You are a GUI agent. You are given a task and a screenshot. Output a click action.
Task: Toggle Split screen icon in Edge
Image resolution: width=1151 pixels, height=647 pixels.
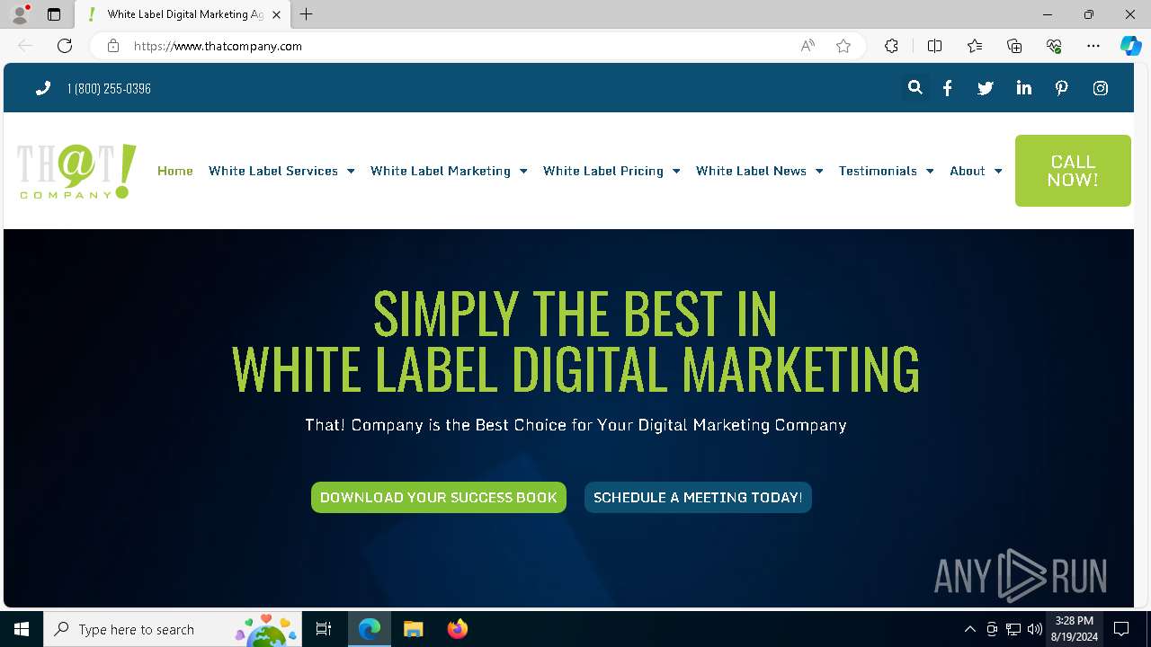click(x=934, y=46)
